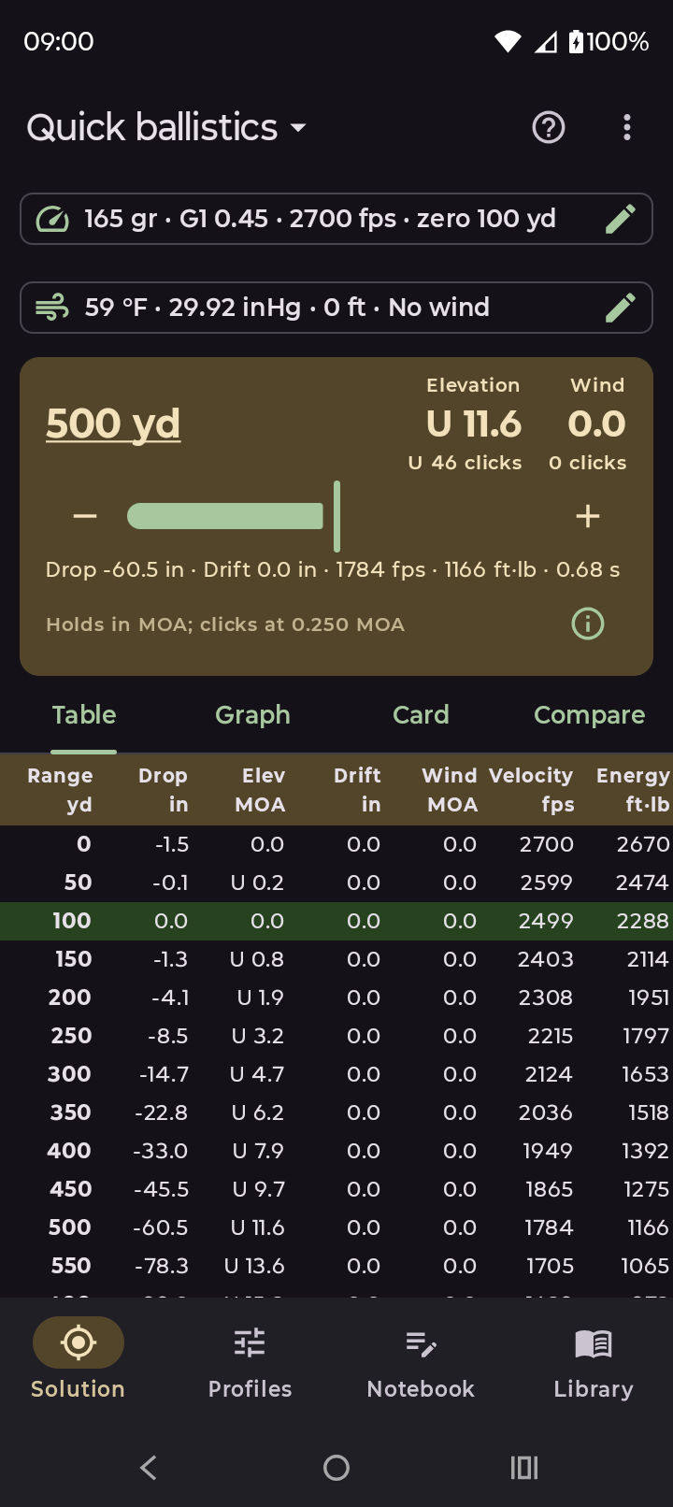Switch to the Card tab

[421, 715]
